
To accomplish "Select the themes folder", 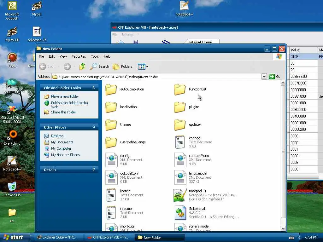I will click(x=119, y=125).
